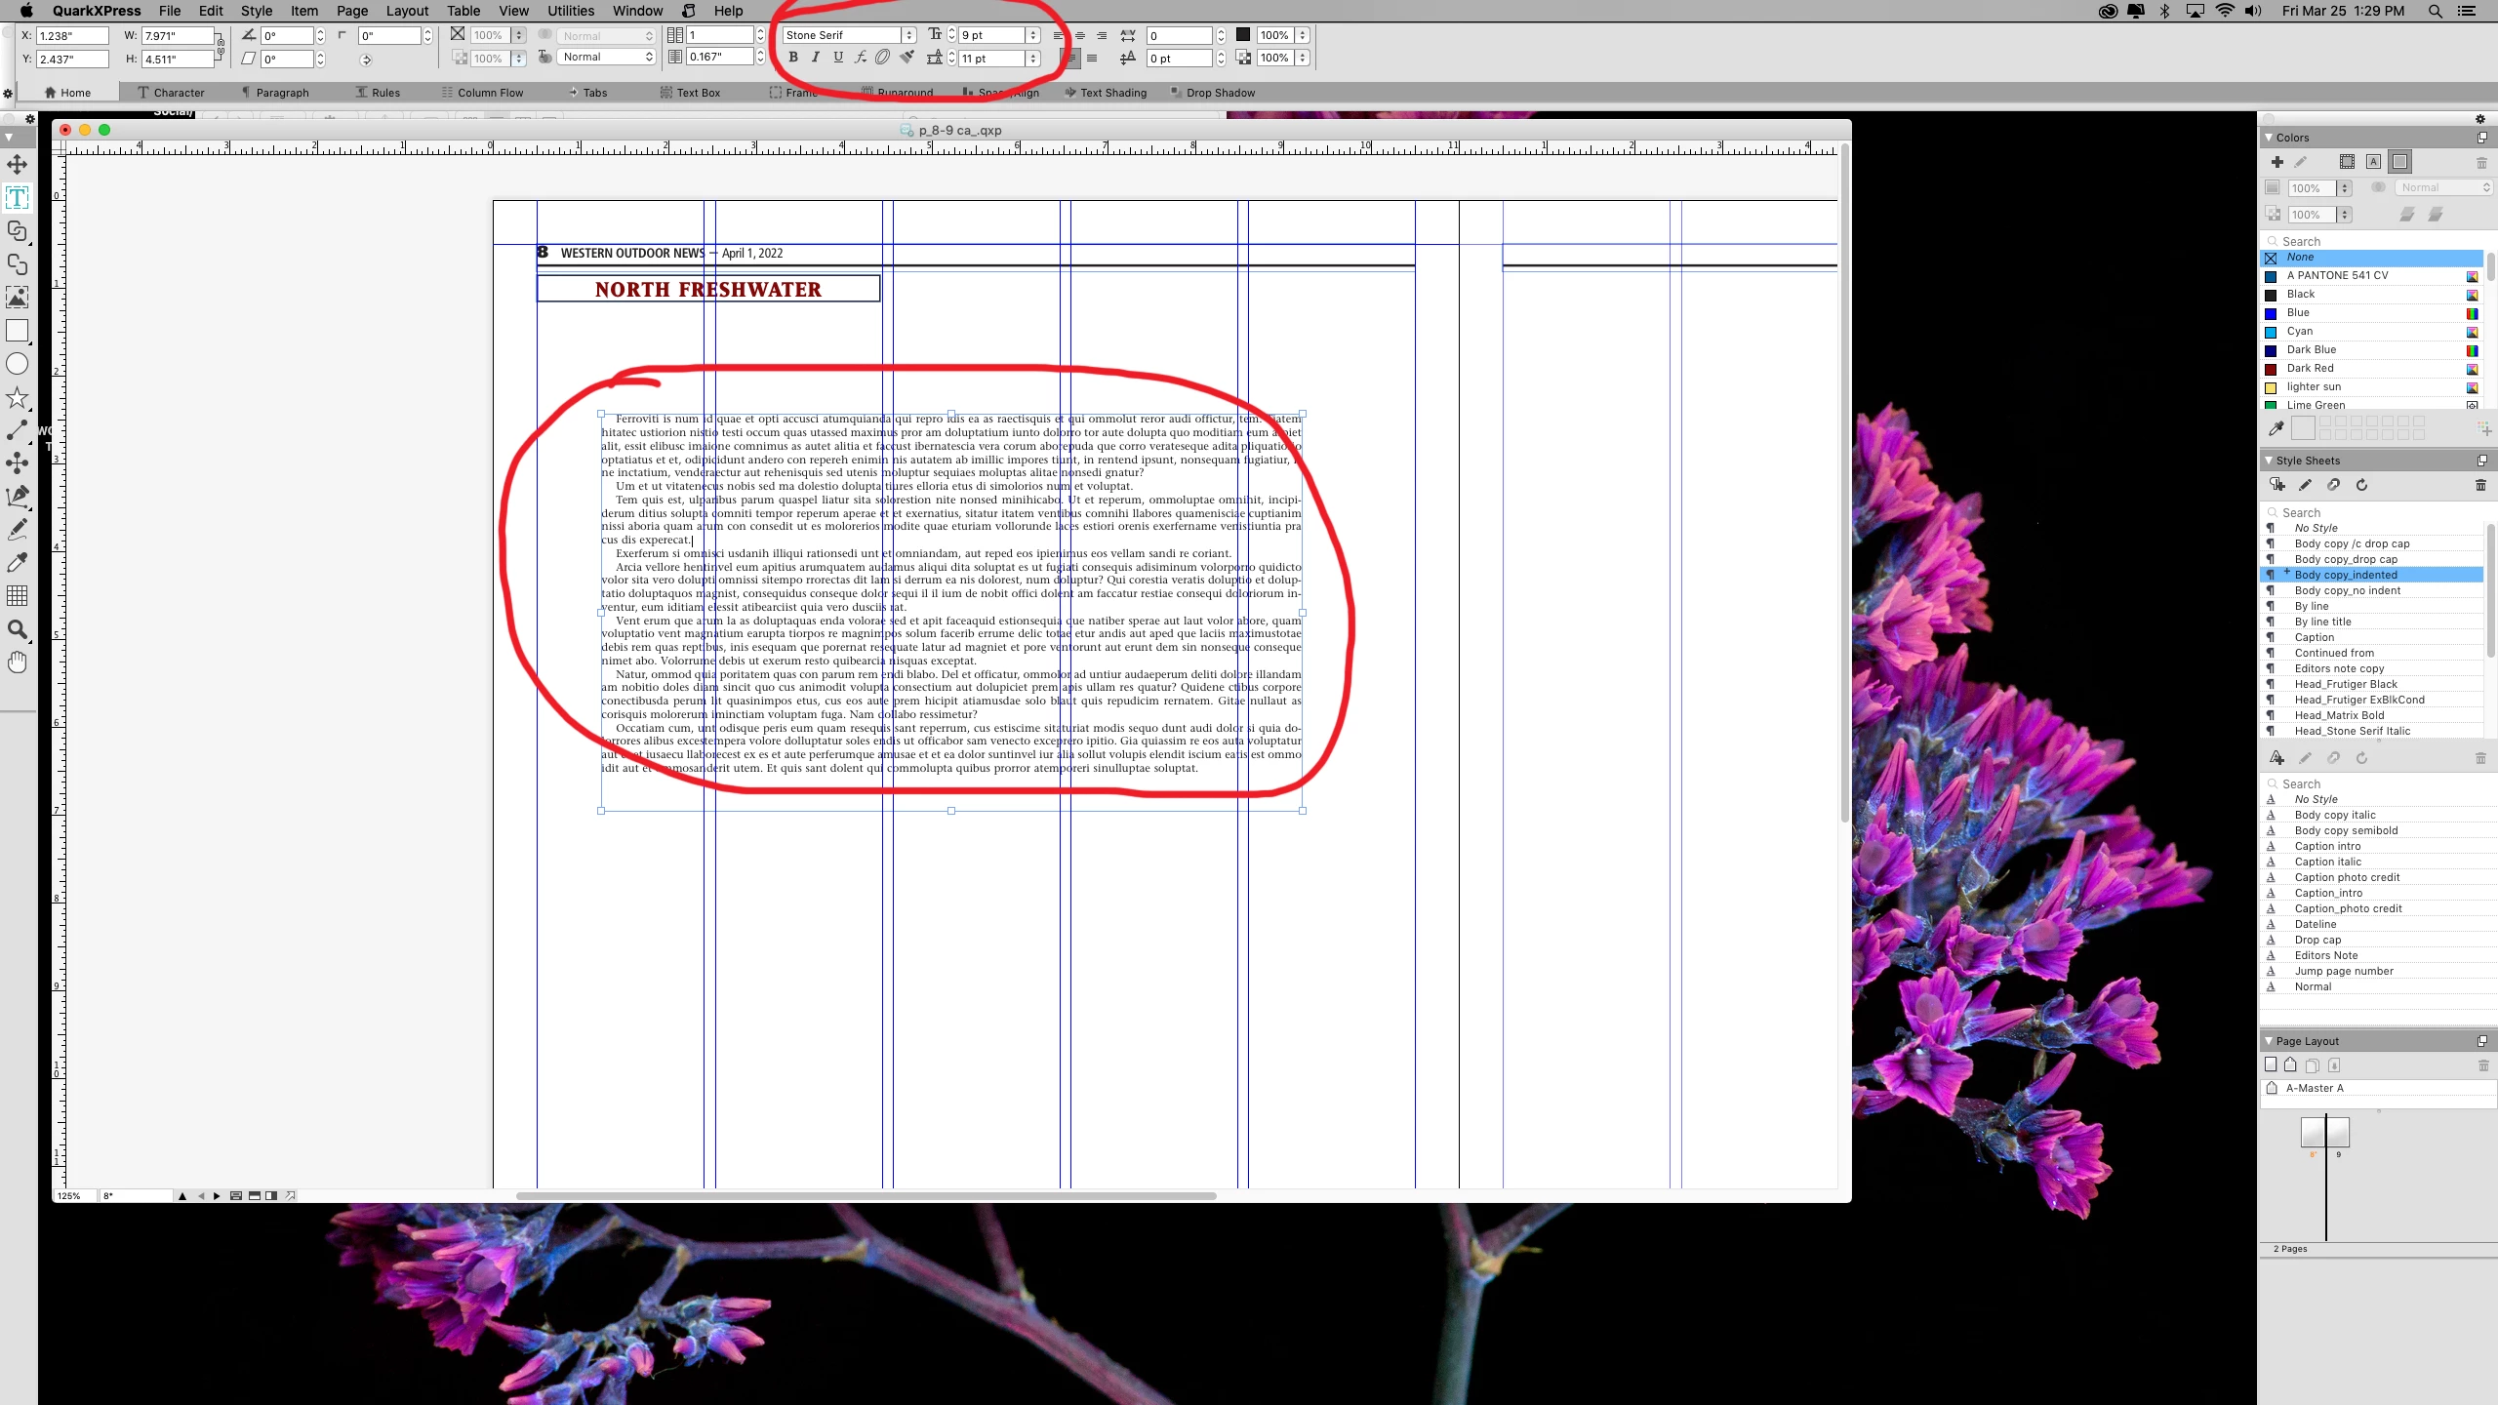Toggle Italic text formatting

click(x=816, y=58)
